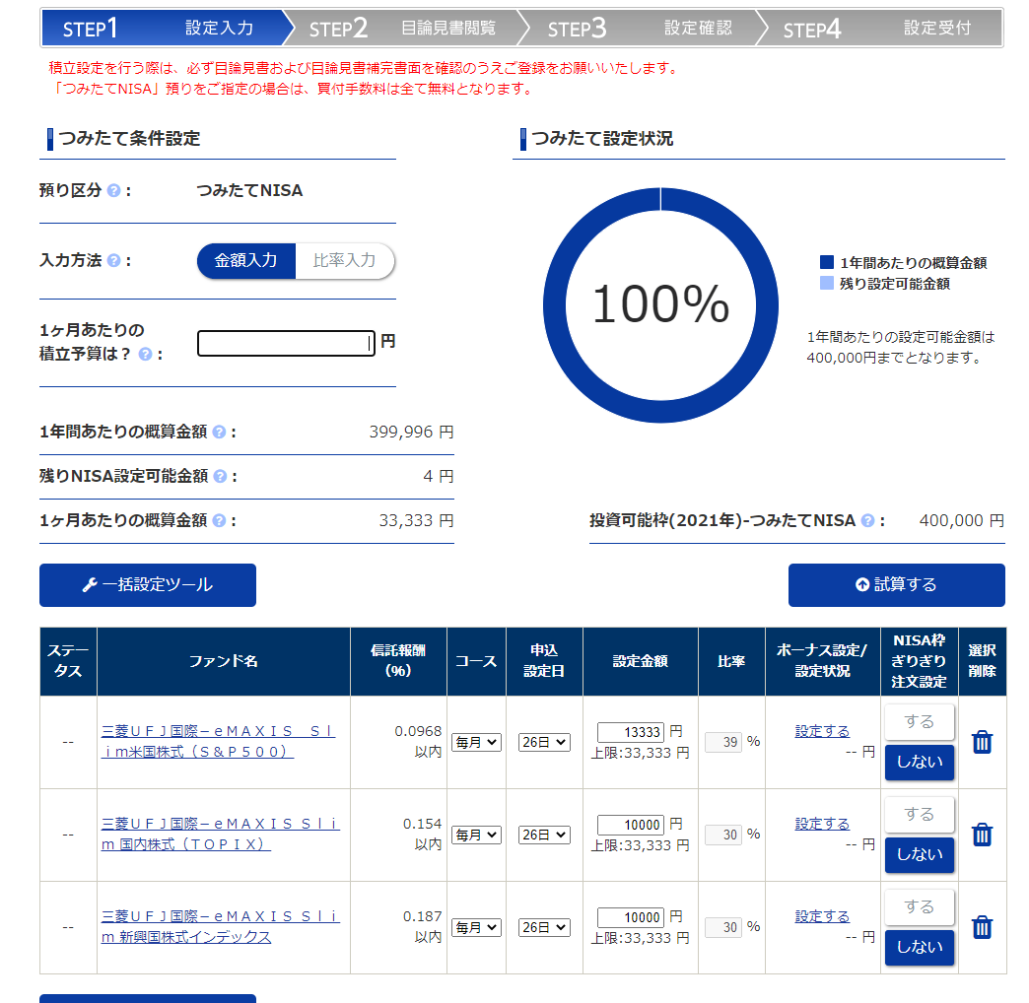Click the 39 % ratio field
Viewport: 1029px width, 1003px height.
pos(723,742)
